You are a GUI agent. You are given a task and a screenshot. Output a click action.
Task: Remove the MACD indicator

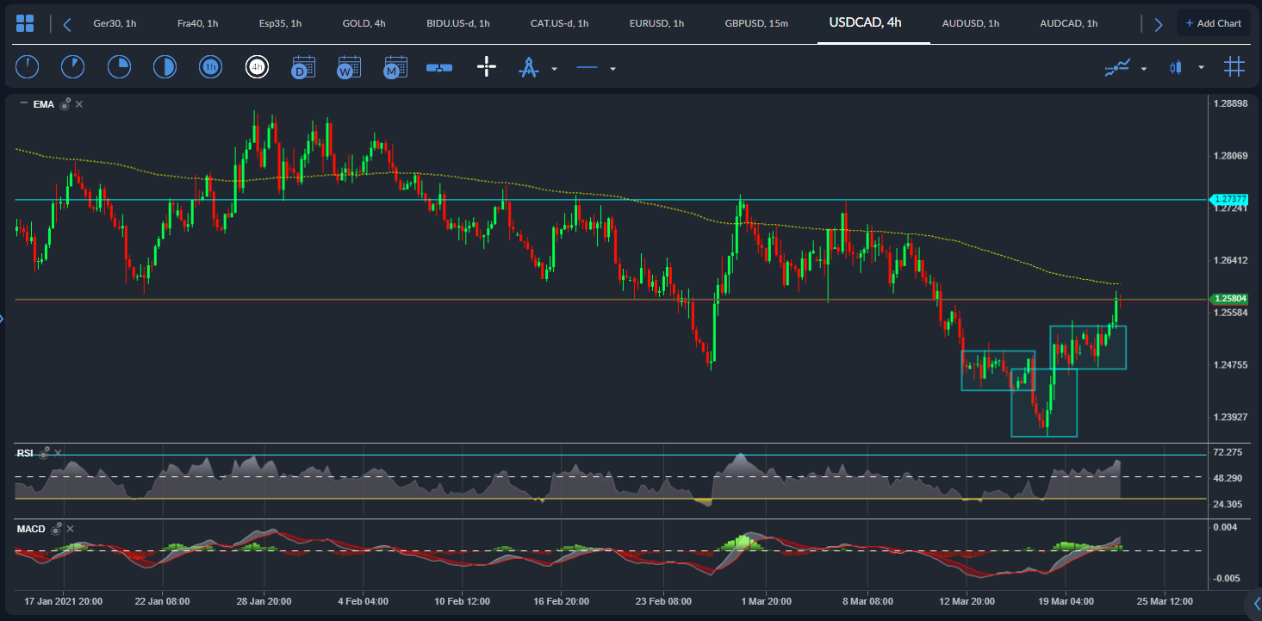[71, 529]
